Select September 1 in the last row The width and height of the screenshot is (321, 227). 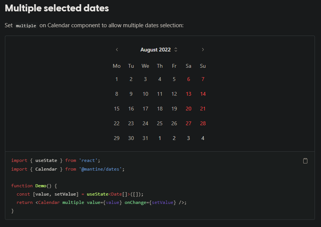tap(160, 138)
